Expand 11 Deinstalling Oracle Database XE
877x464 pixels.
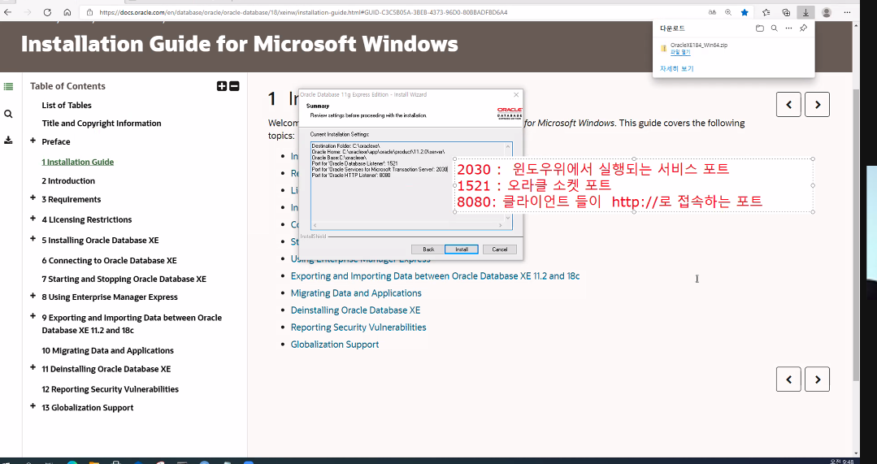[33, 368]
